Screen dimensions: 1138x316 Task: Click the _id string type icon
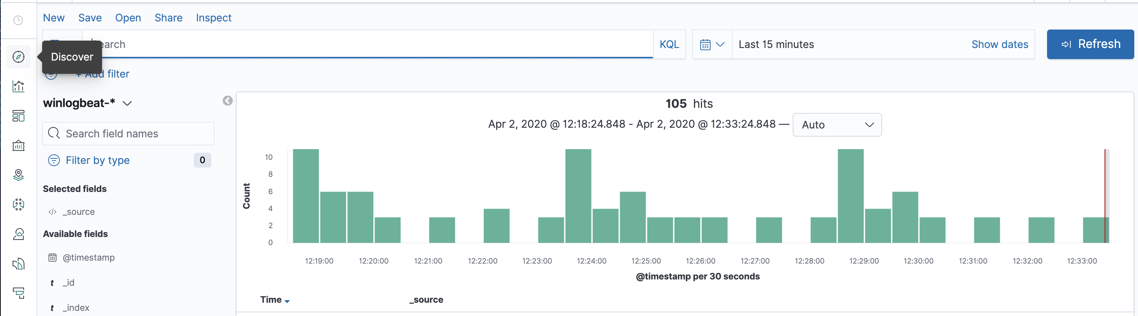click(52, 284)
